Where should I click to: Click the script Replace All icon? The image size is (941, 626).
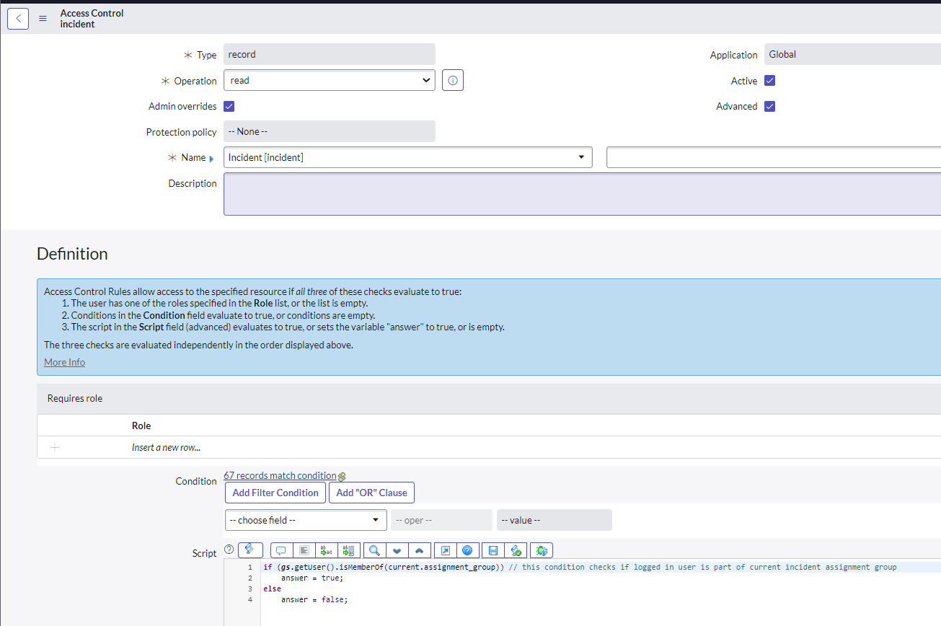[x=349, y=550]
